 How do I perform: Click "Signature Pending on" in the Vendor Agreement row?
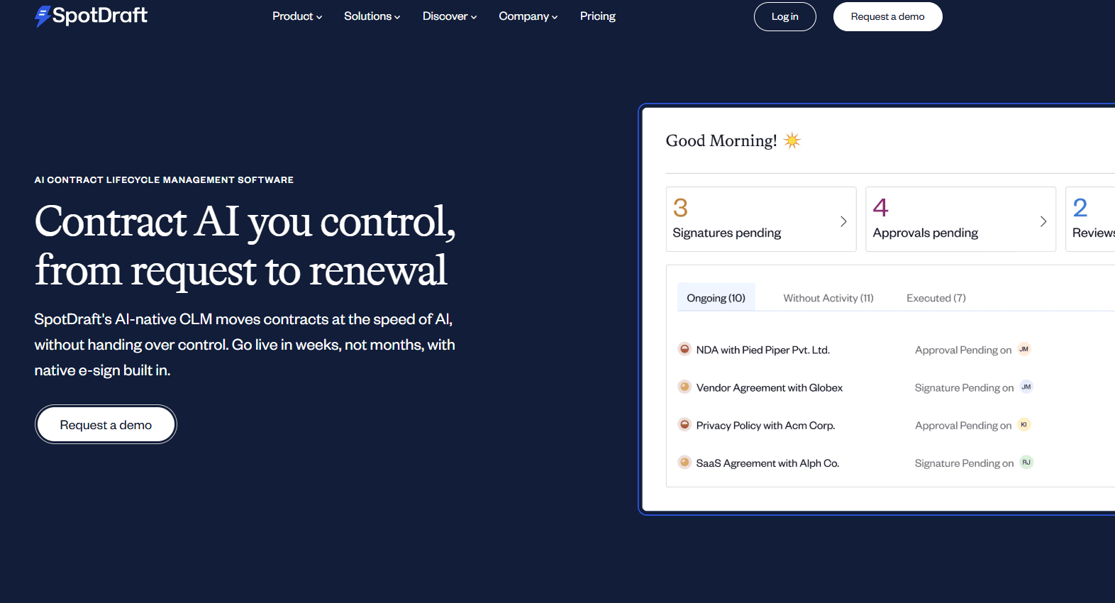[965, 387]
